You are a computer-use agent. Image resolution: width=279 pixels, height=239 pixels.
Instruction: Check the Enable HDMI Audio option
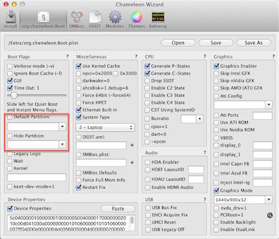[148, 188]
